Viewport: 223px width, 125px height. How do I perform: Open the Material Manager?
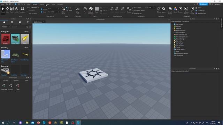[91, 10]
